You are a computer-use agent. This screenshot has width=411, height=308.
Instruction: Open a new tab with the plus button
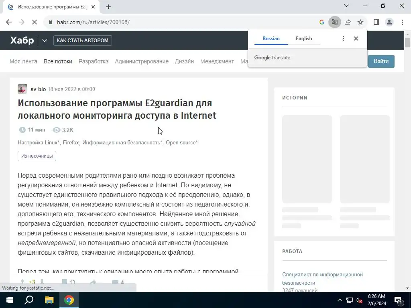[x=108, y=7]
